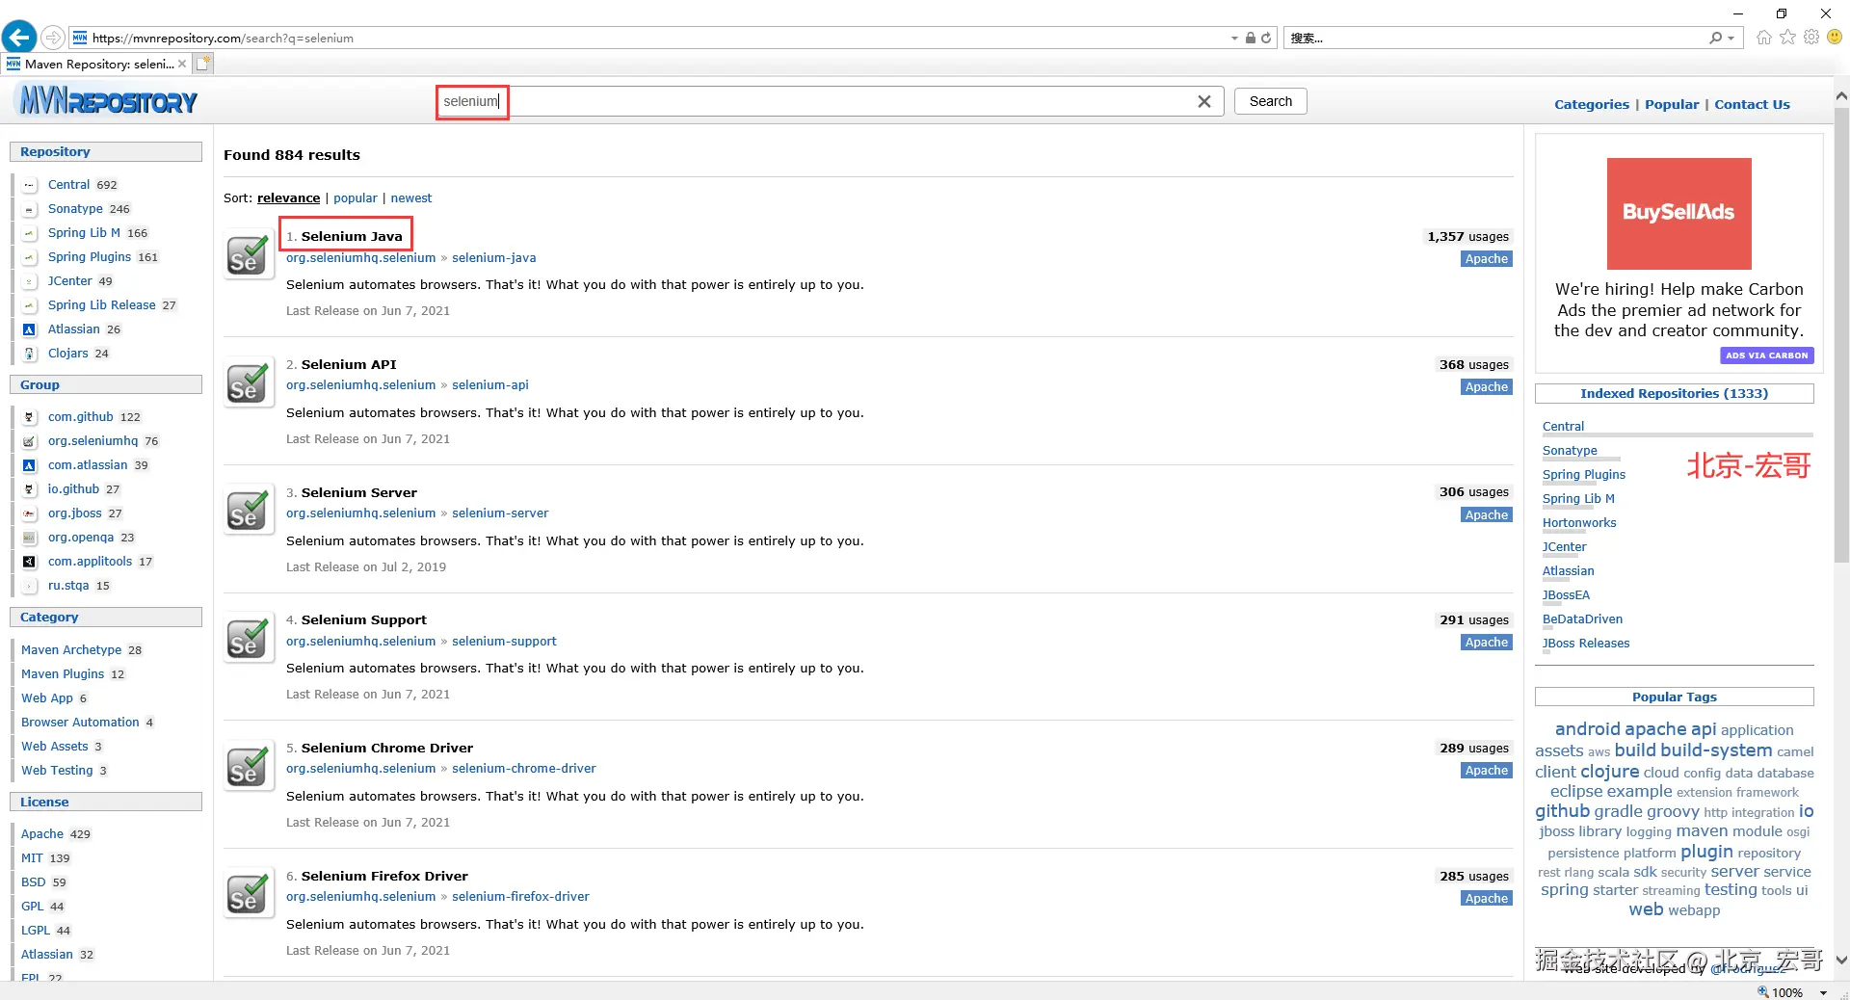Click the org.seleniumhq group icon
The height and width of the screenshot is (1000, 1850).
29,441
